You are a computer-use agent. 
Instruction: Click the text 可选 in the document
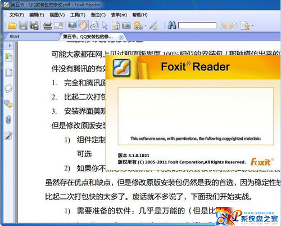click(x=84, y=154)
